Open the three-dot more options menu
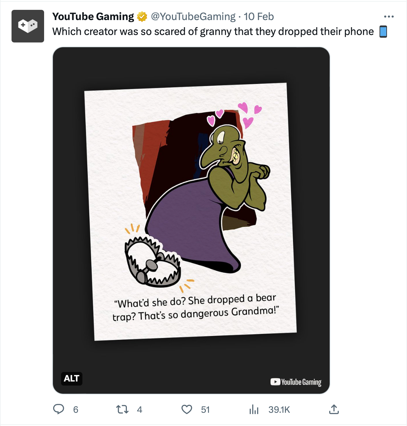407x426 pixels. [x=389, y=17]
